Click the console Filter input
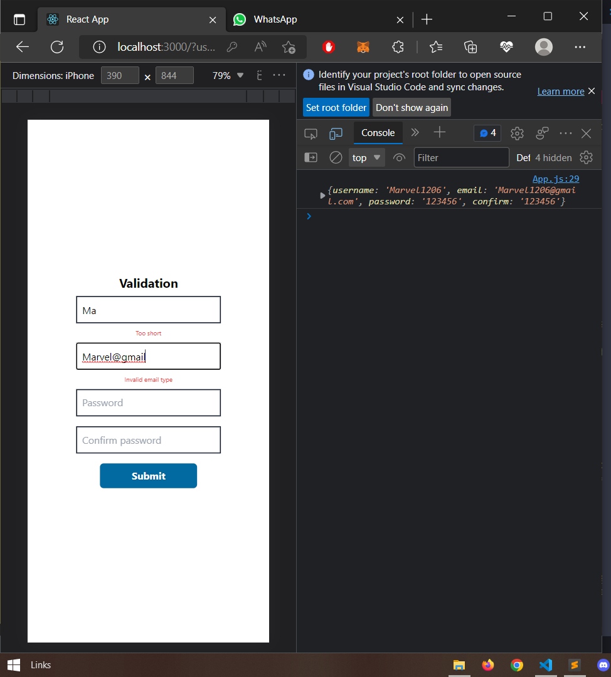 (x=461, y=157)
